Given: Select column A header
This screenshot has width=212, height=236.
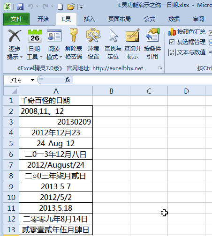Looking at the screenshot, I should point(56,91).
